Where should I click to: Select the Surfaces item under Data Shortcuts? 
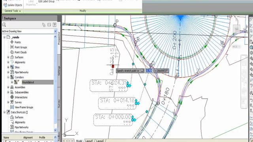[x=19, y=117]
